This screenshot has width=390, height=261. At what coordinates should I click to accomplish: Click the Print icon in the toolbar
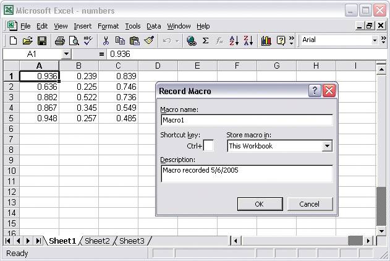click(59, 41)
